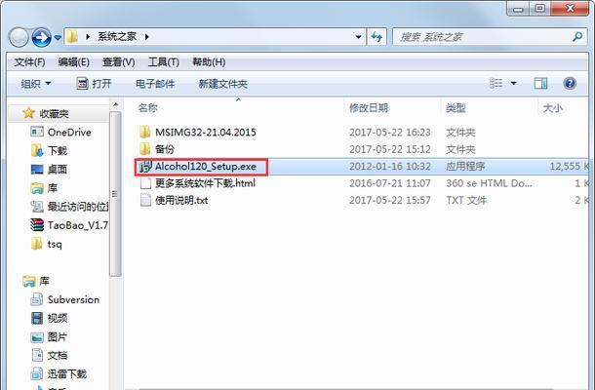Open the 工具(T) menu
The height and width of the screenshot is (390, 595).
point(164,61)
